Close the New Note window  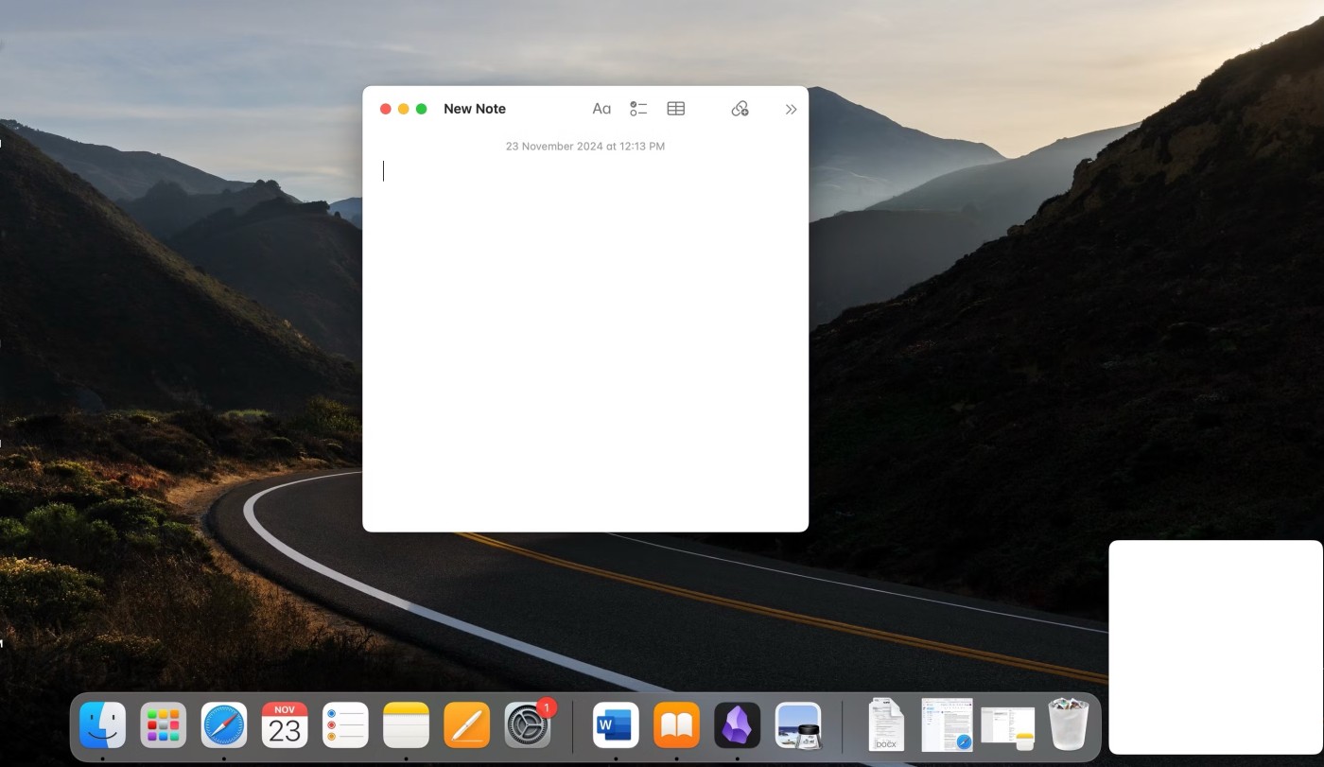(386, 109)
